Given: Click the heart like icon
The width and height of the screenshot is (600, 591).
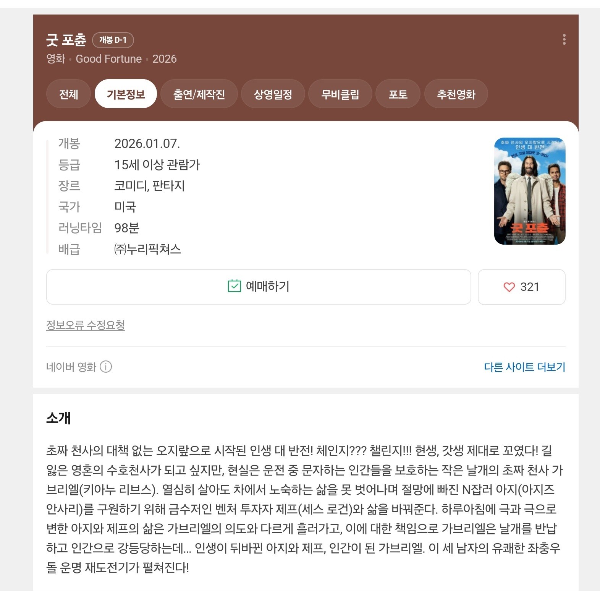Looking at the screenshot, I should click(x=509, y=287).
